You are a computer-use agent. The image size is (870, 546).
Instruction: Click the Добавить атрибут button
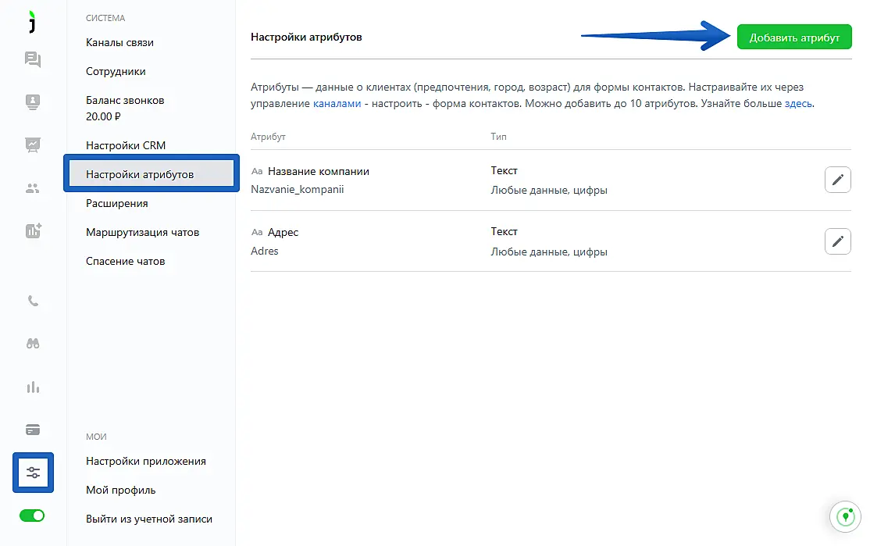(794, 37)
